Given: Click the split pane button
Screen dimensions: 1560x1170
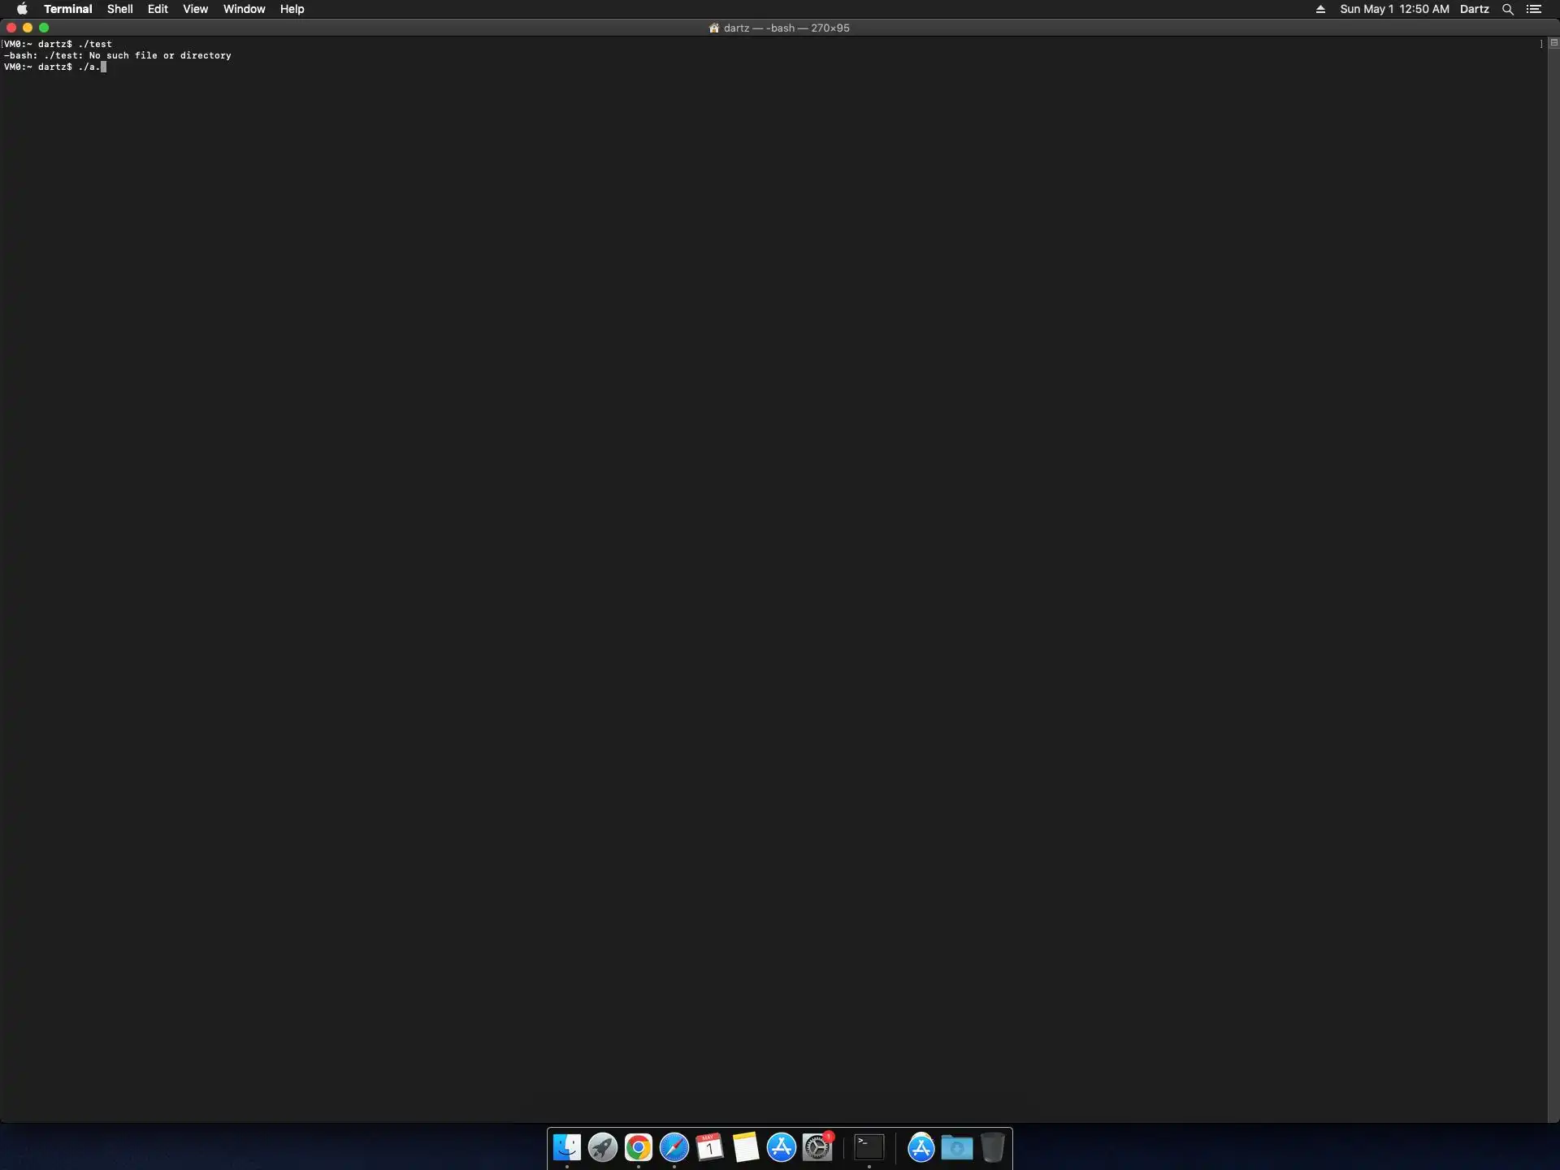Looking at the screenshot, I should point(1553,43).
